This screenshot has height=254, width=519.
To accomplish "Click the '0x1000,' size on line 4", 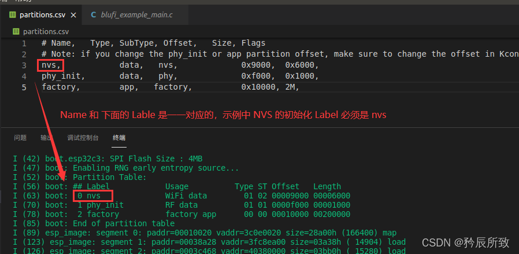I will click(302, 76).
